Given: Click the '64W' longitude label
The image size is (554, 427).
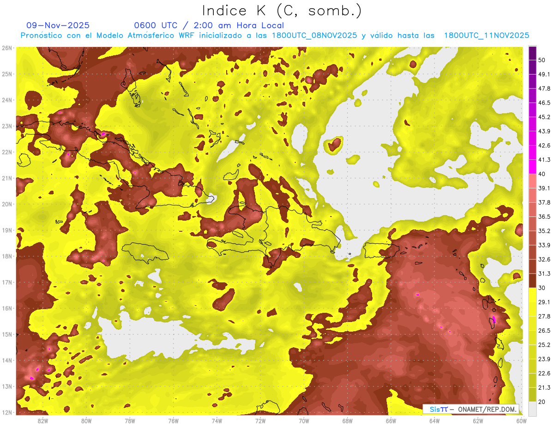Looking at the screenshot, I should 434,421.
